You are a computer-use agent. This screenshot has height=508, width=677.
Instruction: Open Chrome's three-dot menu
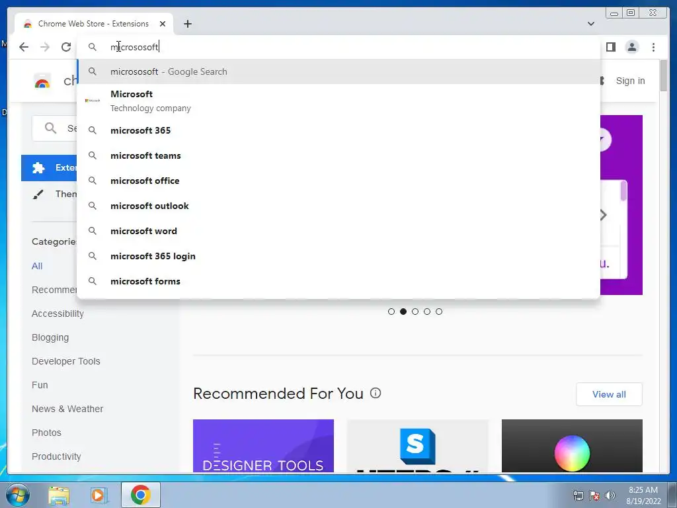[653, 47]
